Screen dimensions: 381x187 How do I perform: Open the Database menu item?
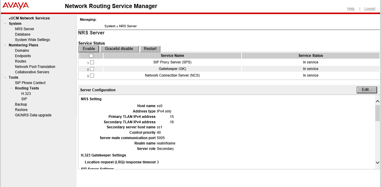click(23, 34)
